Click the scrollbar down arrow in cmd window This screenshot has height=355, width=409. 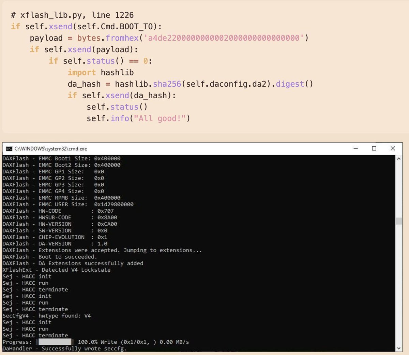(x=399, y=348)
